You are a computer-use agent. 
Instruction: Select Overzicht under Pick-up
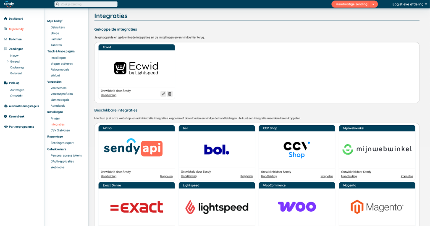(16, 96)
